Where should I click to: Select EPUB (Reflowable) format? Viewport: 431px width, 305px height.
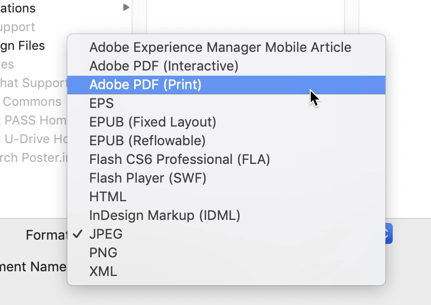point(226,141)
